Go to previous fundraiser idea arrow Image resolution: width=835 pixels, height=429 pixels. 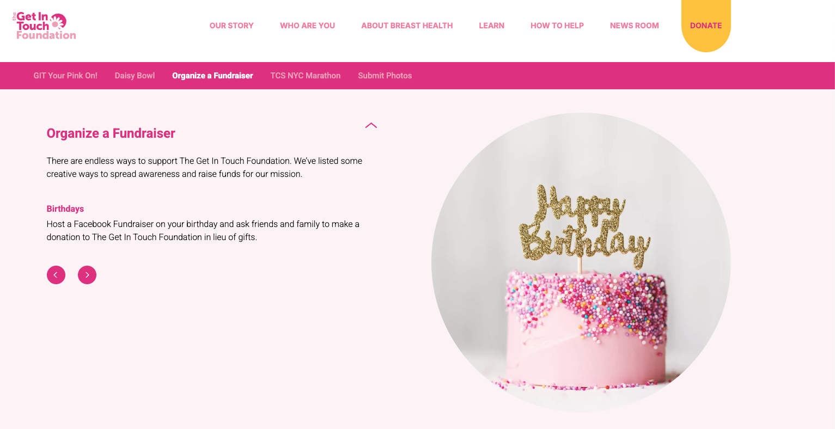(56, 275)
